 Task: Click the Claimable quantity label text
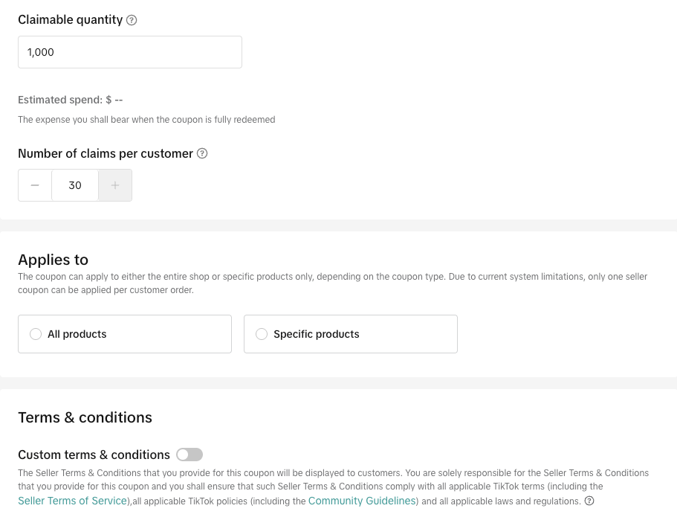[x=70, y=20]
